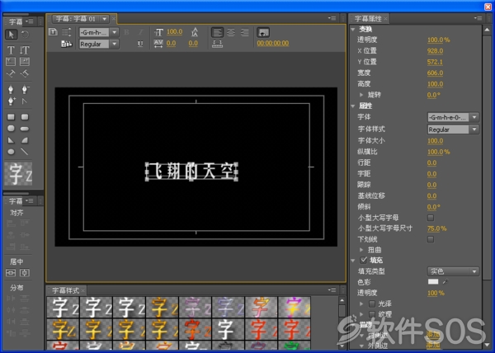This screenshot has width=495, height=353.
Task: Choose the Clipped Corner Rectangle tool
Action: tap(11, 129)
